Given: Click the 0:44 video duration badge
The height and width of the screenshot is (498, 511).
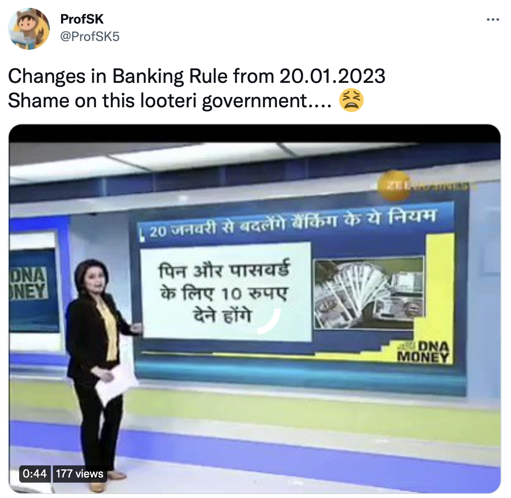Looking at the screenshot, I should 34,473.
